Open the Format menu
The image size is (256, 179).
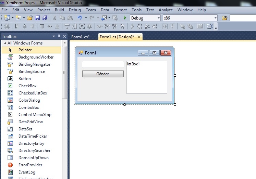point(120,10)
